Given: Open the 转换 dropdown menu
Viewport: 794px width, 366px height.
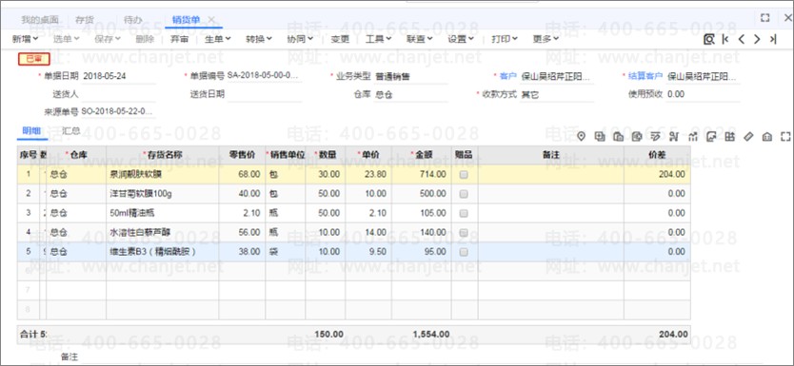Looking at the screenshot, I should (x=259, y=39).
